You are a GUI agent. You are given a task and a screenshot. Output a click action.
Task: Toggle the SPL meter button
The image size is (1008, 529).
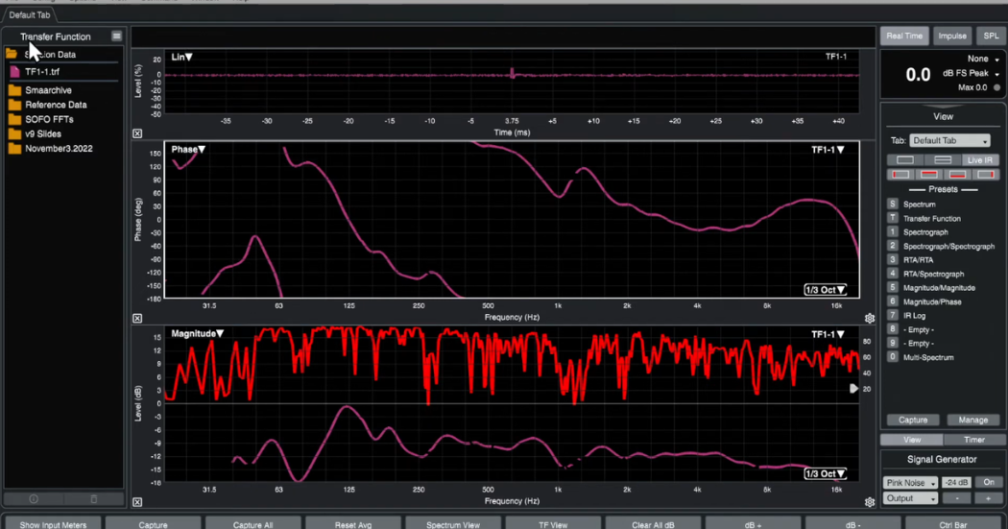point(991,36)
